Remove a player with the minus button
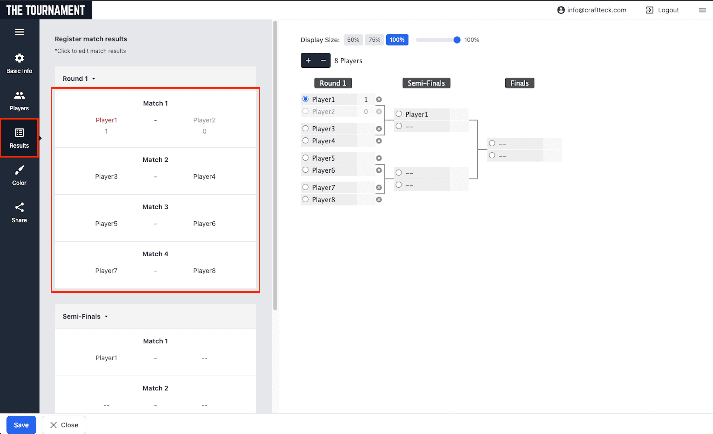The height and width of the screenshot is (434, 713). point(323,60)
